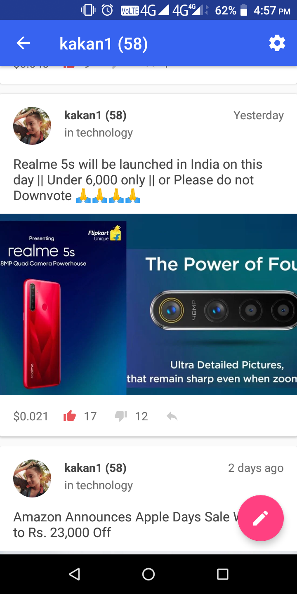The height and width of the screenshot is (594, 297).
Task: Tap the reply arrow on Realme post
Action: coord(172,416)
